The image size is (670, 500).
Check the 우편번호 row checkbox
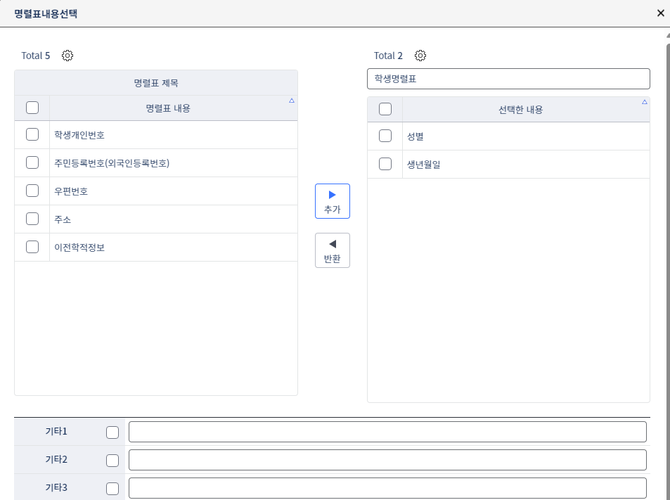pyautogui.click(x=32, y=191)
